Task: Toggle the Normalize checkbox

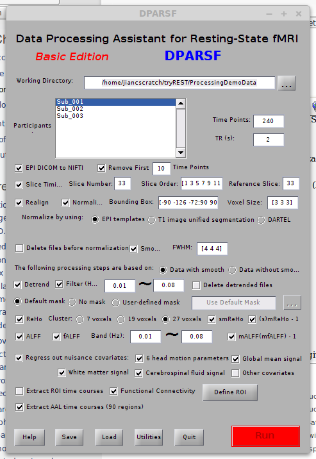Action: coord(65,203)
